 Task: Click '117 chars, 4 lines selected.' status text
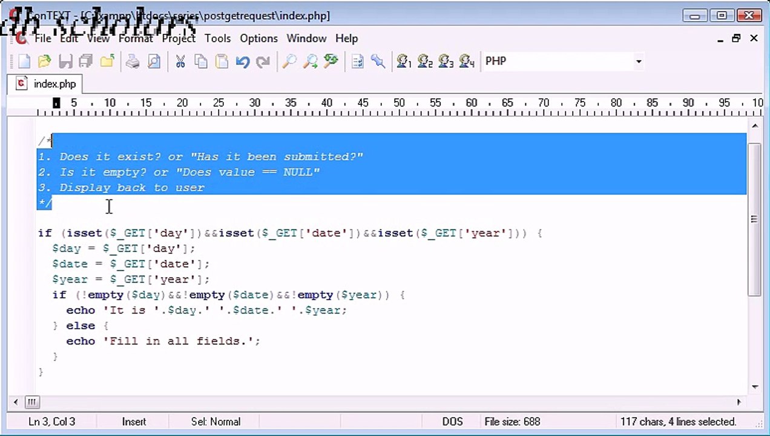click(x=678, y=421)
